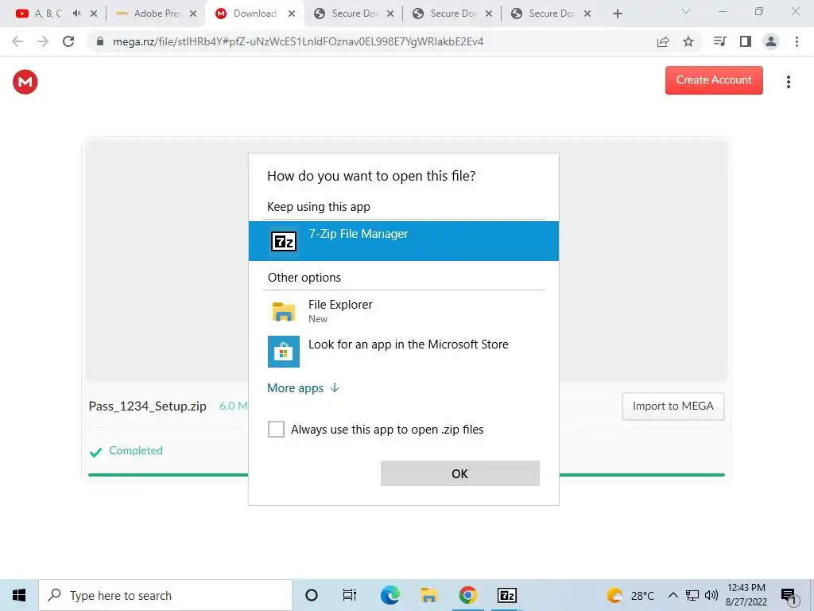Open the notification center icon

[789, 596]
